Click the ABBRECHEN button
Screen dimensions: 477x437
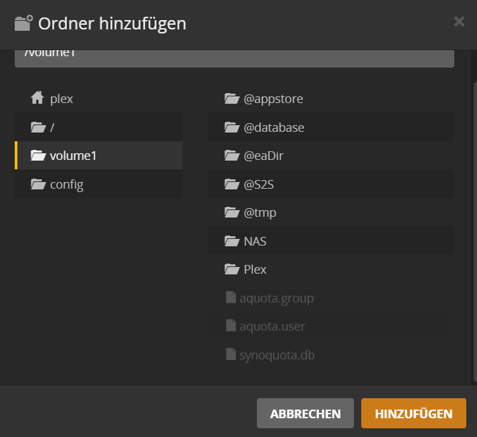click(305, 414)
